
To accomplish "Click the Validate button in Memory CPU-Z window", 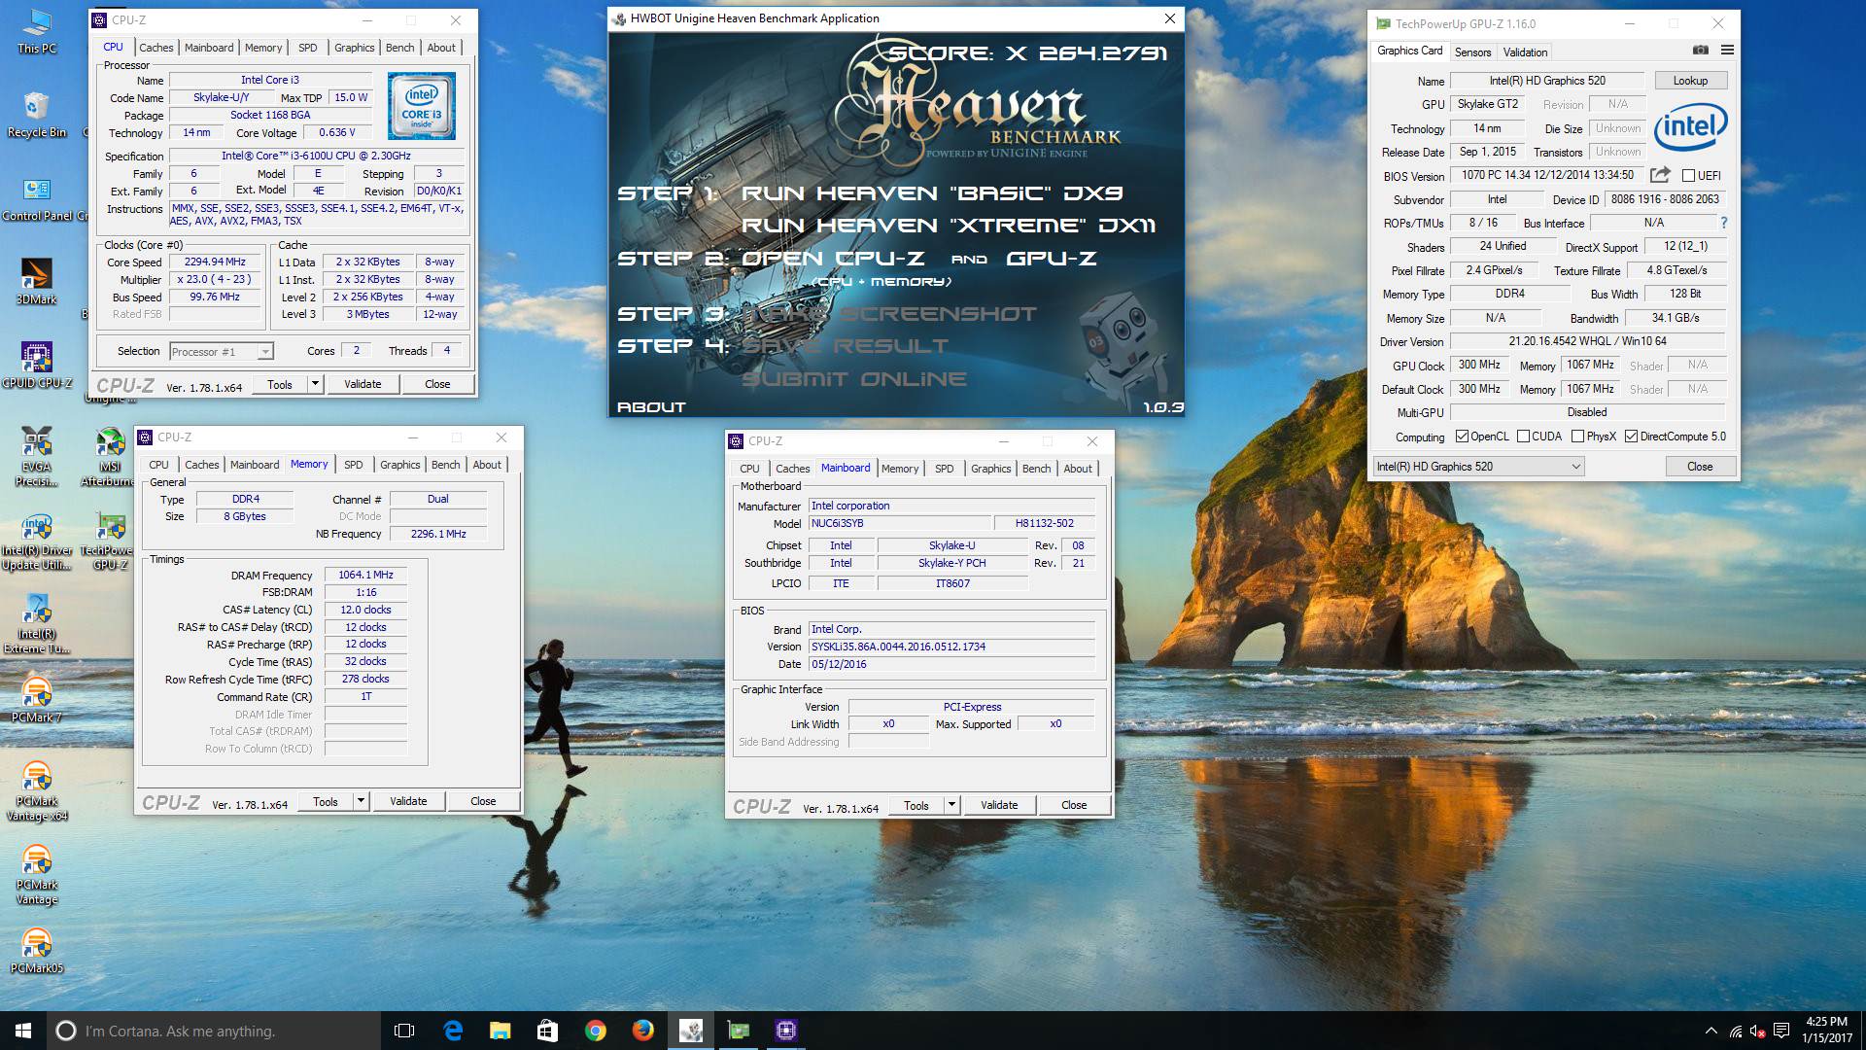I will click(x=408, y=801).
